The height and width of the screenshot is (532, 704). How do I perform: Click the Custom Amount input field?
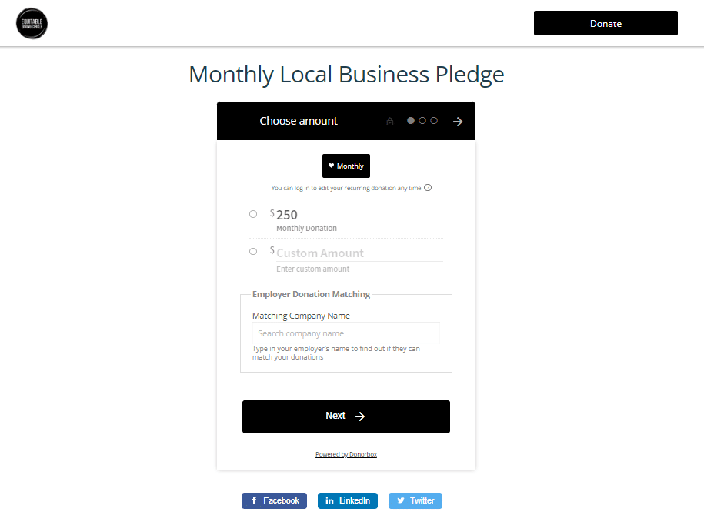[358, 253]
